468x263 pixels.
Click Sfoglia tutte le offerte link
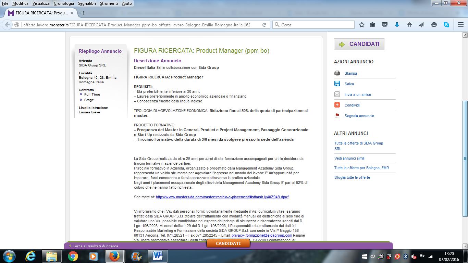coord(352,177)
